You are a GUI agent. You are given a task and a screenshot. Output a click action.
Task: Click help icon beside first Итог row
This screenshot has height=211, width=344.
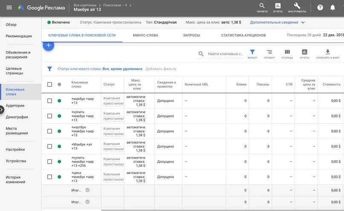click(87, 190)
